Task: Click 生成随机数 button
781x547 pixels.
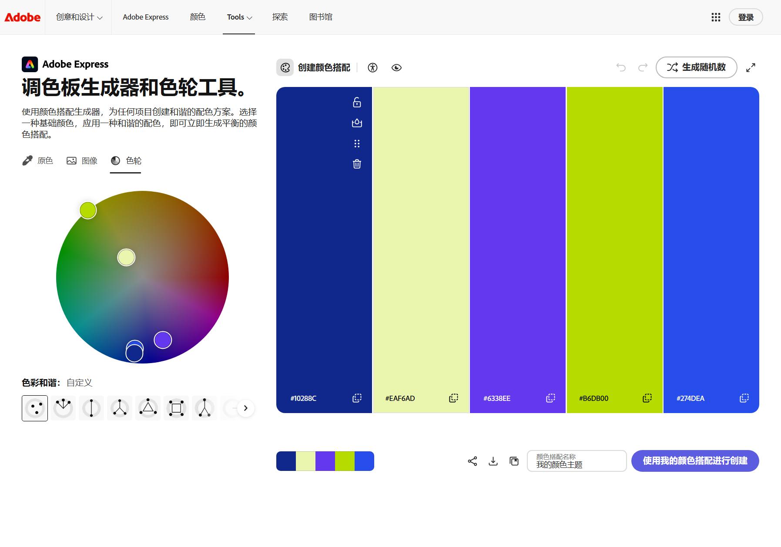Action: pos(696,67)
